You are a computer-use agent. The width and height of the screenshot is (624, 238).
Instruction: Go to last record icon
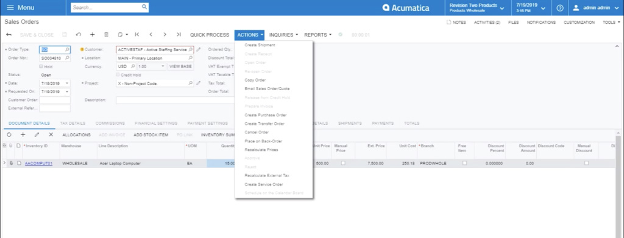point(179,35)
